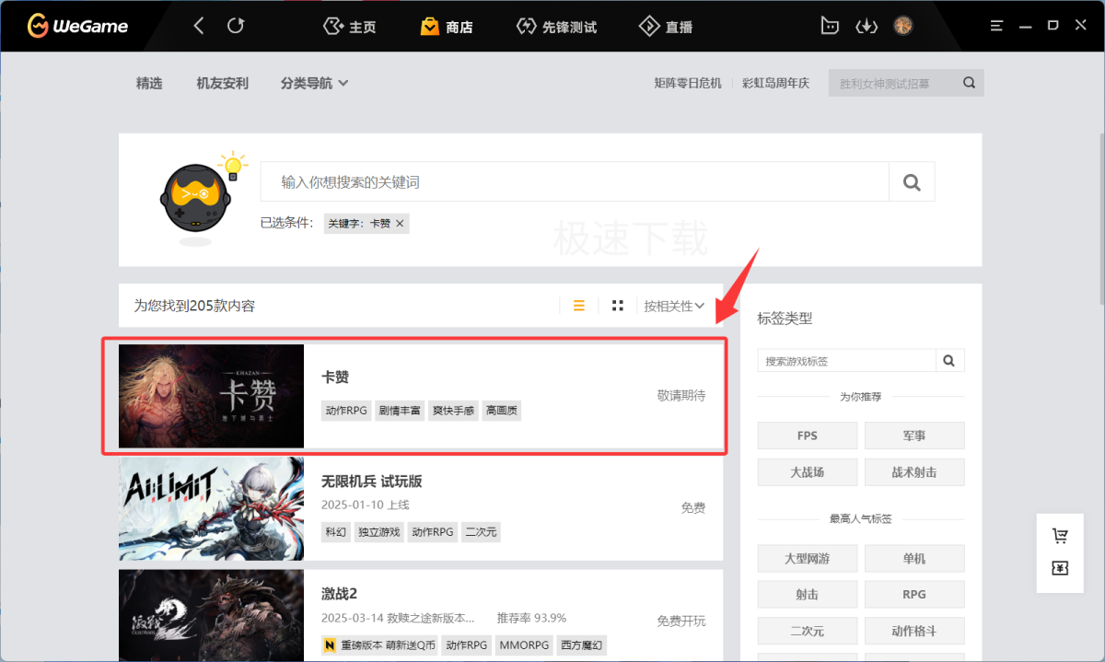Switch to grid view layout
Image resolution: width=1105 pixels, height=662 pixels.
[x=618, y=306]
